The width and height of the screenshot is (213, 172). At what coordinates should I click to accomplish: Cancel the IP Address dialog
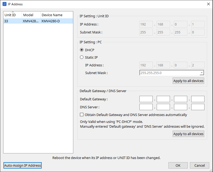199,165
